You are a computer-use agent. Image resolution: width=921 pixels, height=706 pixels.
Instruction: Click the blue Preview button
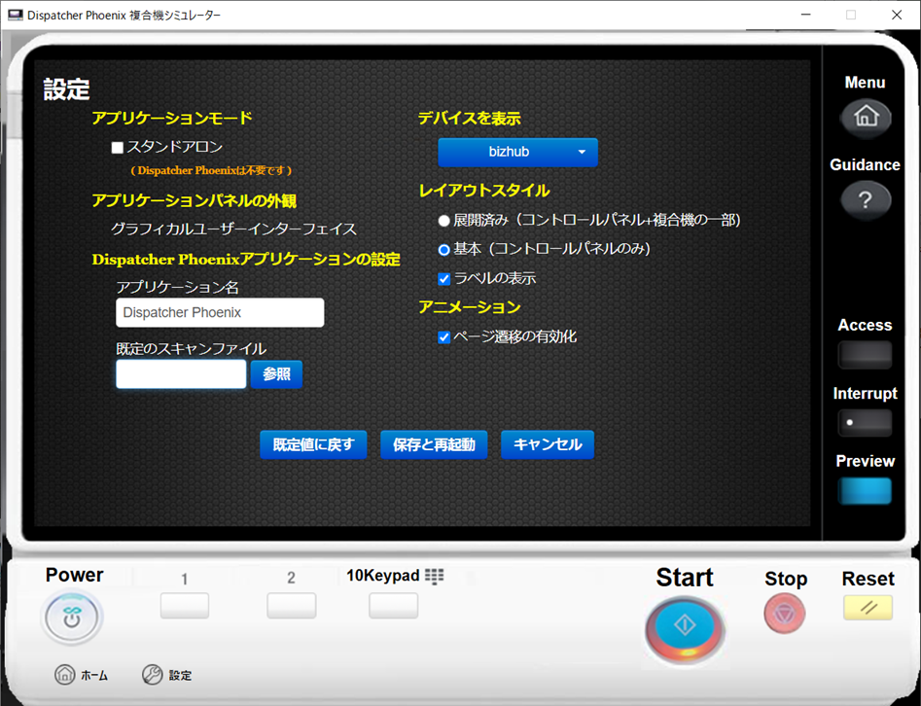(866, 491)
